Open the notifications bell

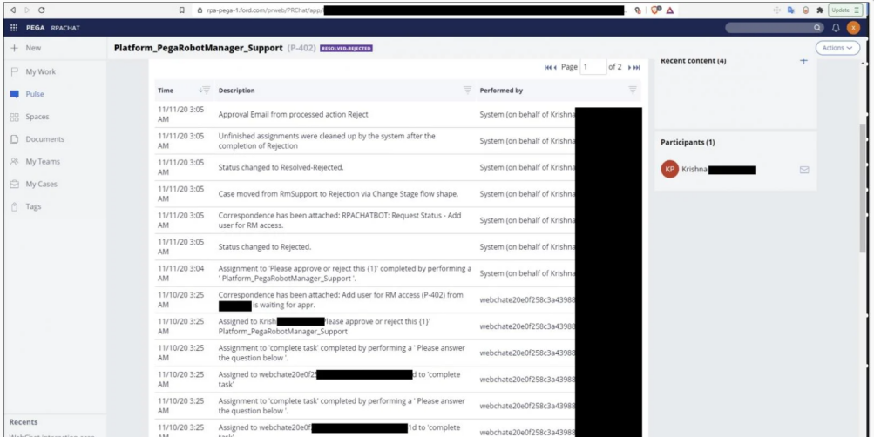(836, 27)
